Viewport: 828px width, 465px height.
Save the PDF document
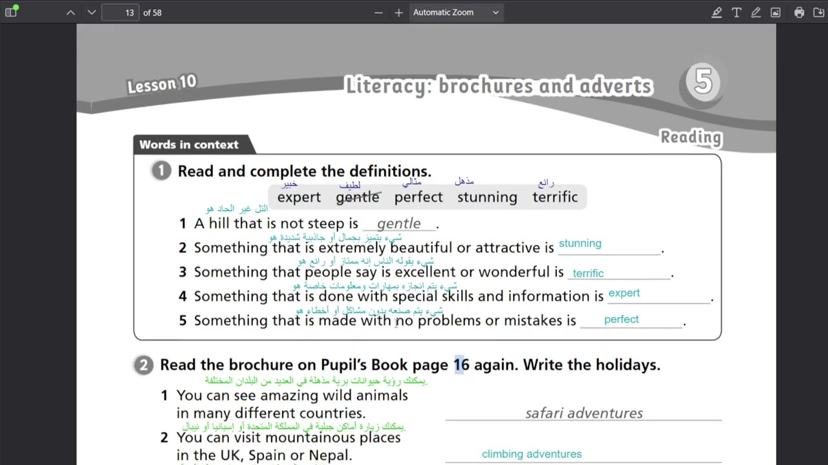819,12
